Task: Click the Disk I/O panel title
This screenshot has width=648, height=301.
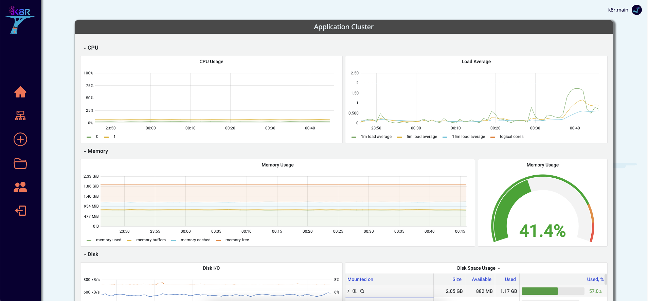Action: tap(211, 268)
